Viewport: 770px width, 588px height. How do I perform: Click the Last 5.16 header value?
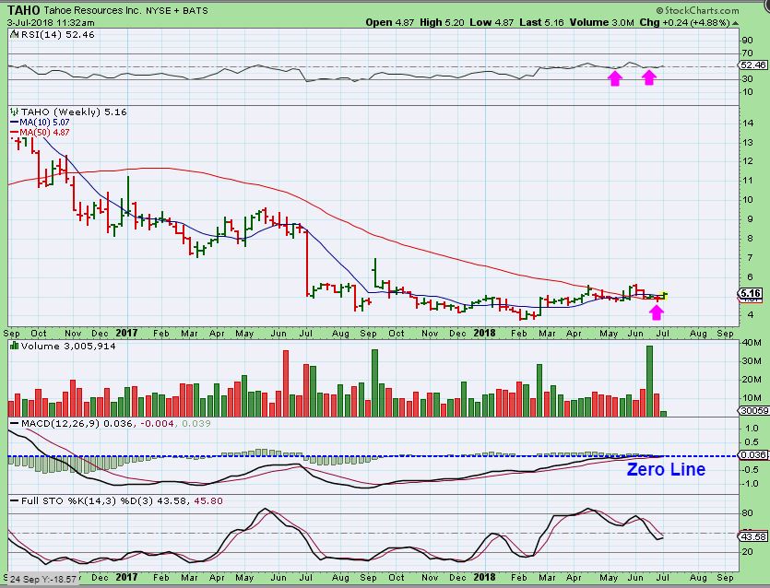click(x=544, y=22)
